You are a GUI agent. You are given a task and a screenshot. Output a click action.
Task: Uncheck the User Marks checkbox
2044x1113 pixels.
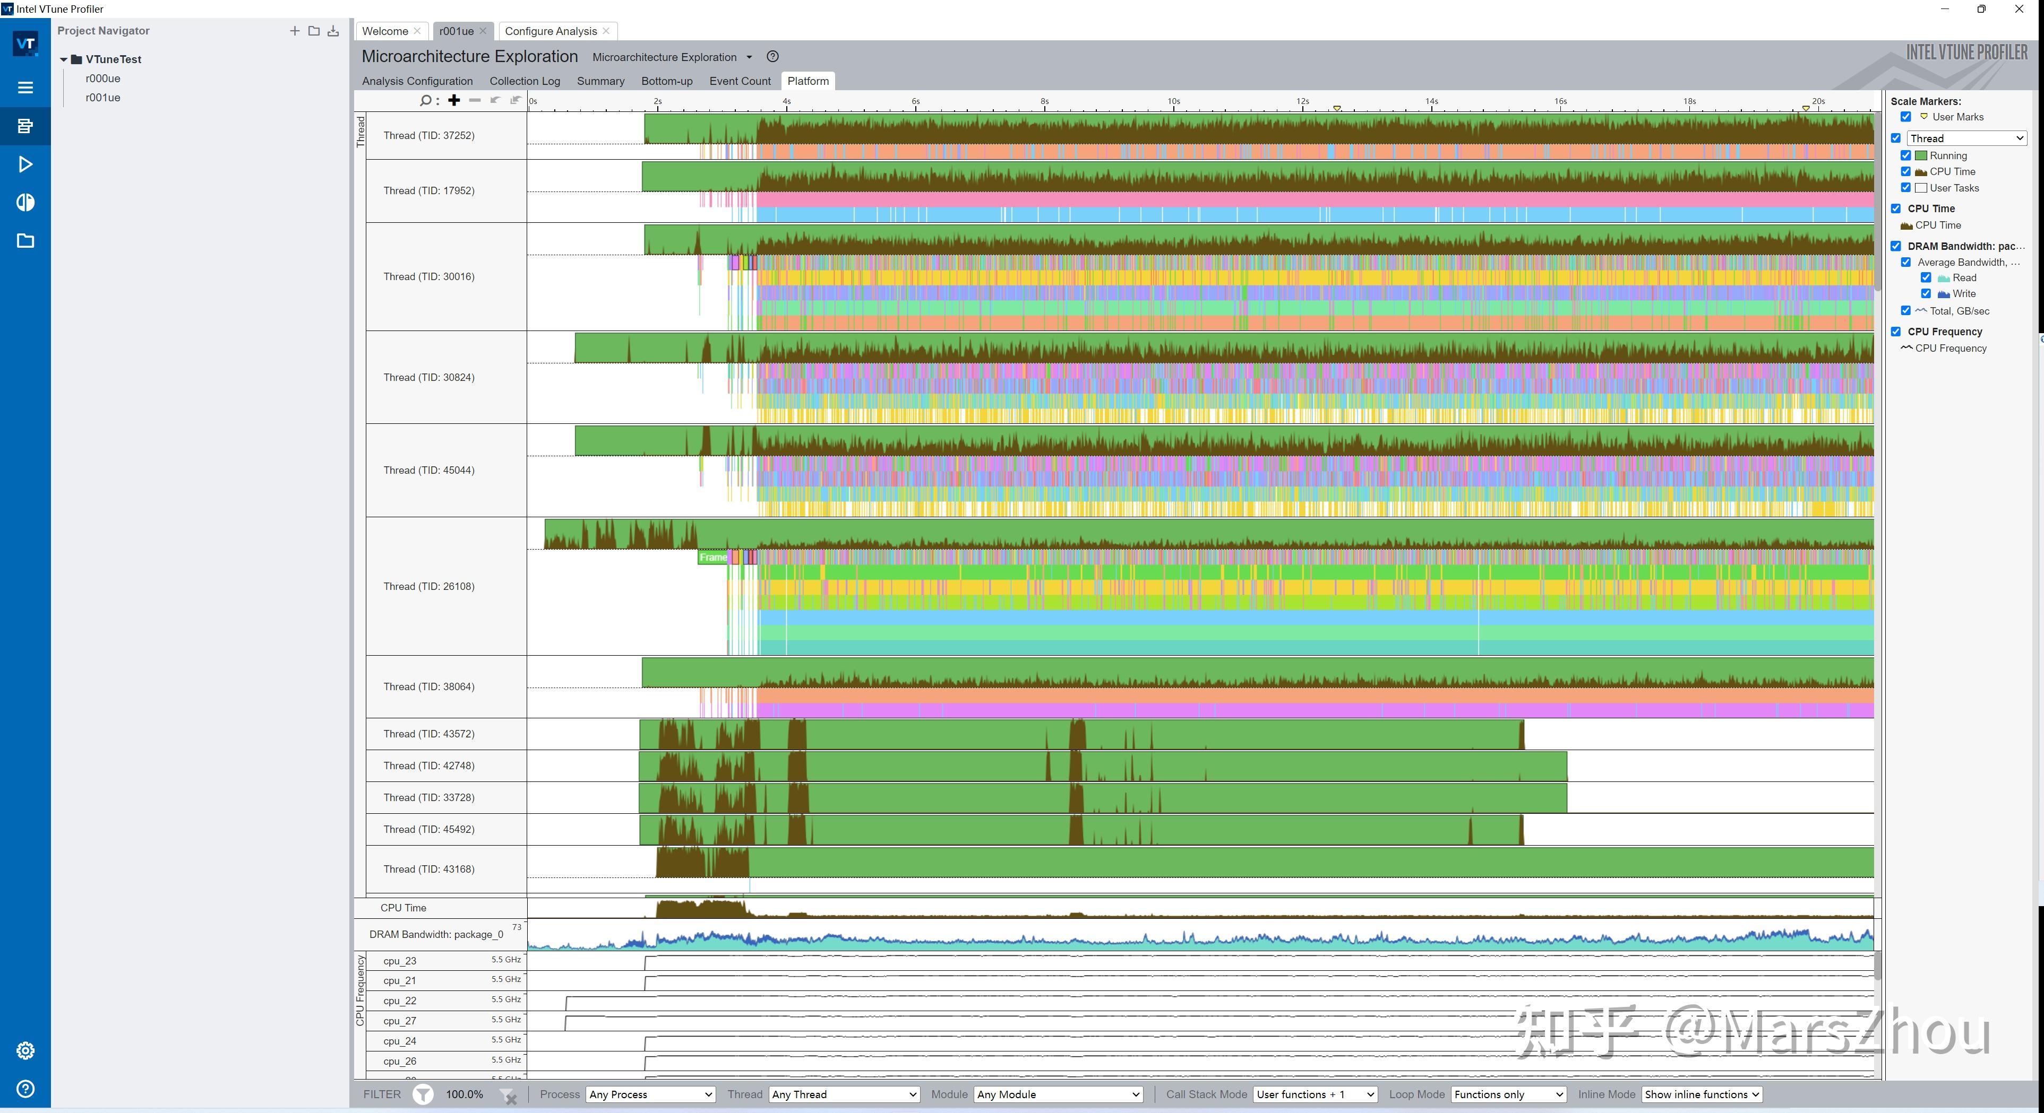tap(1905, 117)
